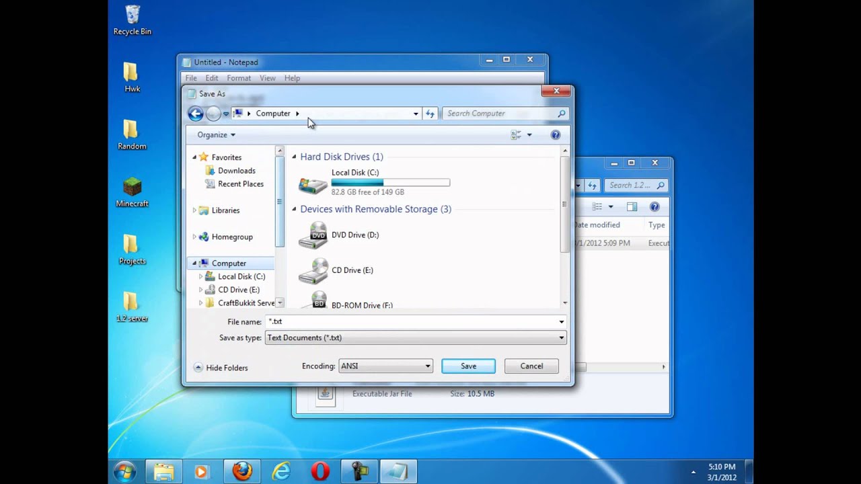Click the Cancel button
Image resolution: width=861 pixels, height=484 pixels.
pyautogui.click(x=531, y=366)
